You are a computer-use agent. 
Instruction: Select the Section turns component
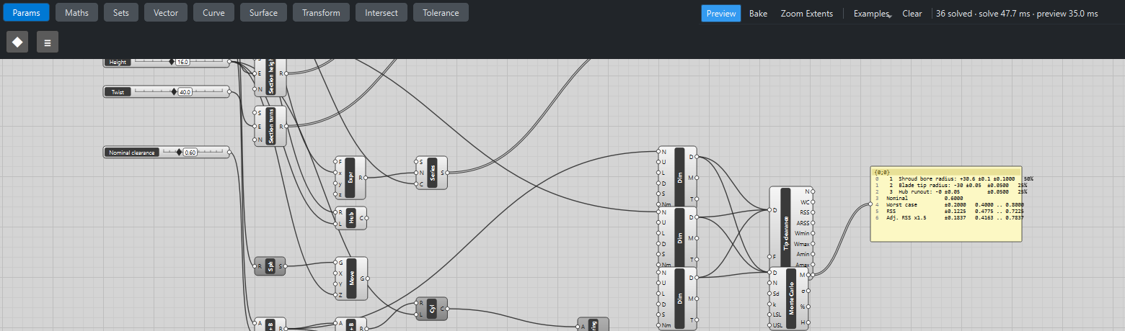point(270,126)
